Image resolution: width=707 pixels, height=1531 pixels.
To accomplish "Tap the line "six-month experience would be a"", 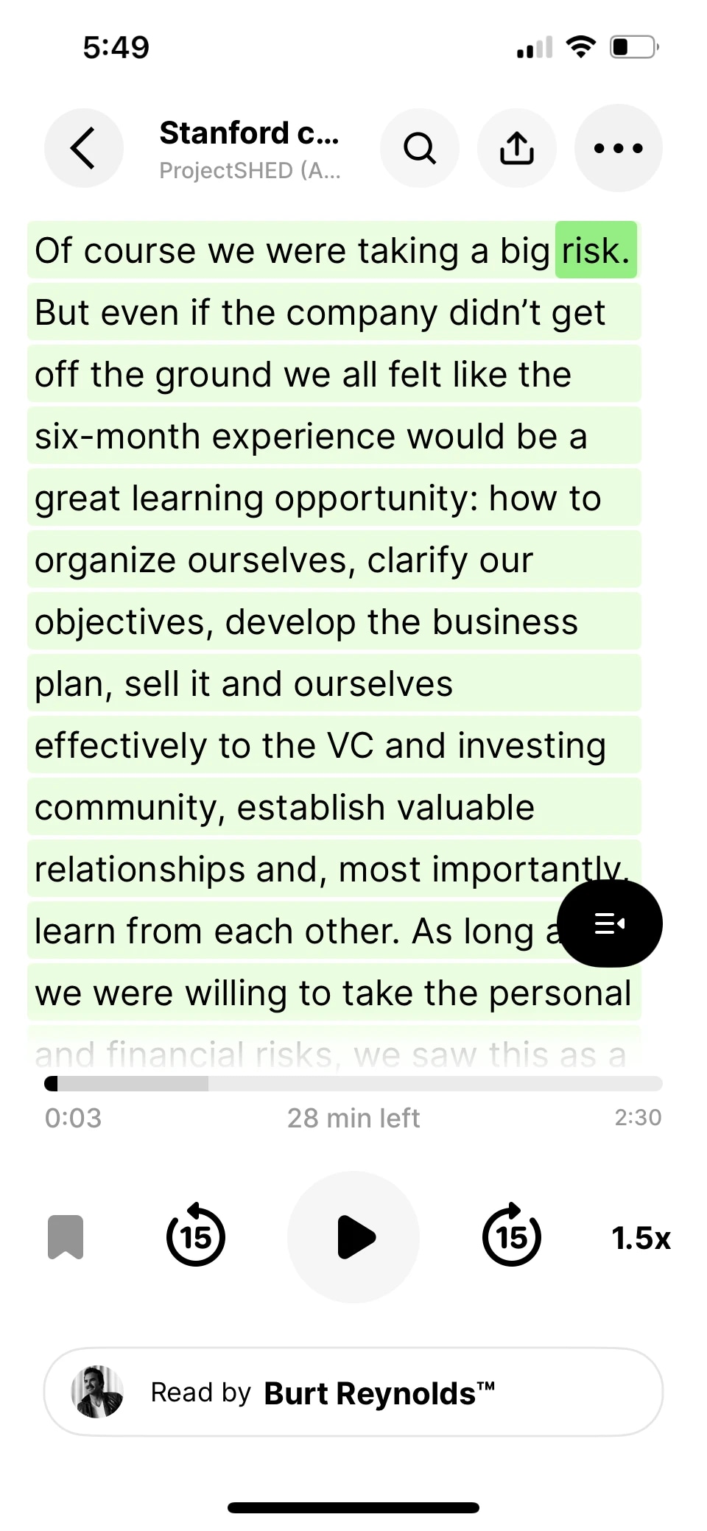I will (311, 436).
